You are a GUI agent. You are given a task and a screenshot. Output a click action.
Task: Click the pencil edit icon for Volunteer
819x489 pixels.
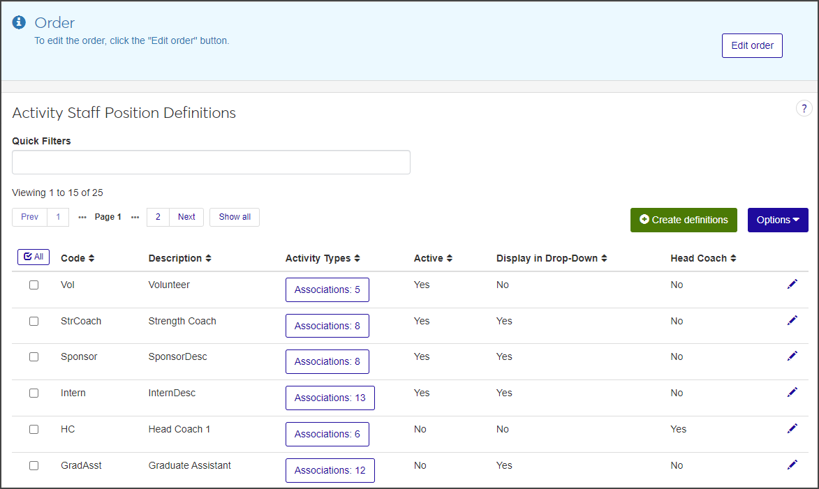tap(792, 284)
